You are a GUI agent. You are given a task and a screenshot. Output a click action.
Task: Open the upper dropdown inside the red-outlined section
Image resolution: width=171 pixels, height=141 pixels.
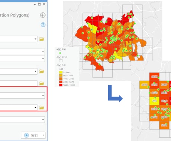click(43, 95)
